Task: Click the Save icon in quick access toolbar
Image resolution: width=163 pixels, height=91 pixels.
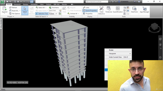Action: pyautogui.click(x=15, y=2)
